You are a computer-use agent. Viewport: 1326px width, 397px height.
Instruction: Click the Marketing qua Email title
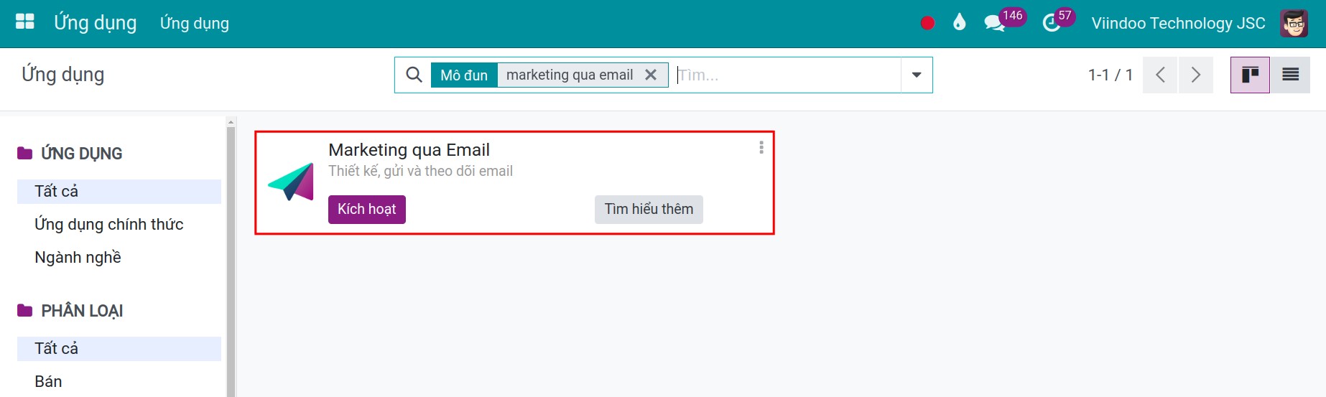pyautogui.click(x=409, y=149)
